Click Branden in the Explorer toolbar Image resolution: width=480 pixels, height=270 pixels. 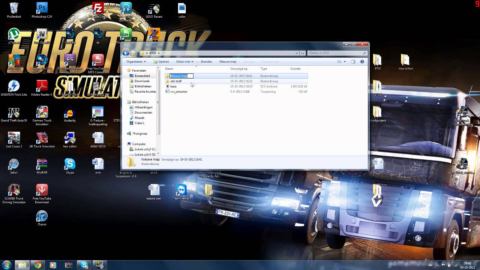pos(206,61)
